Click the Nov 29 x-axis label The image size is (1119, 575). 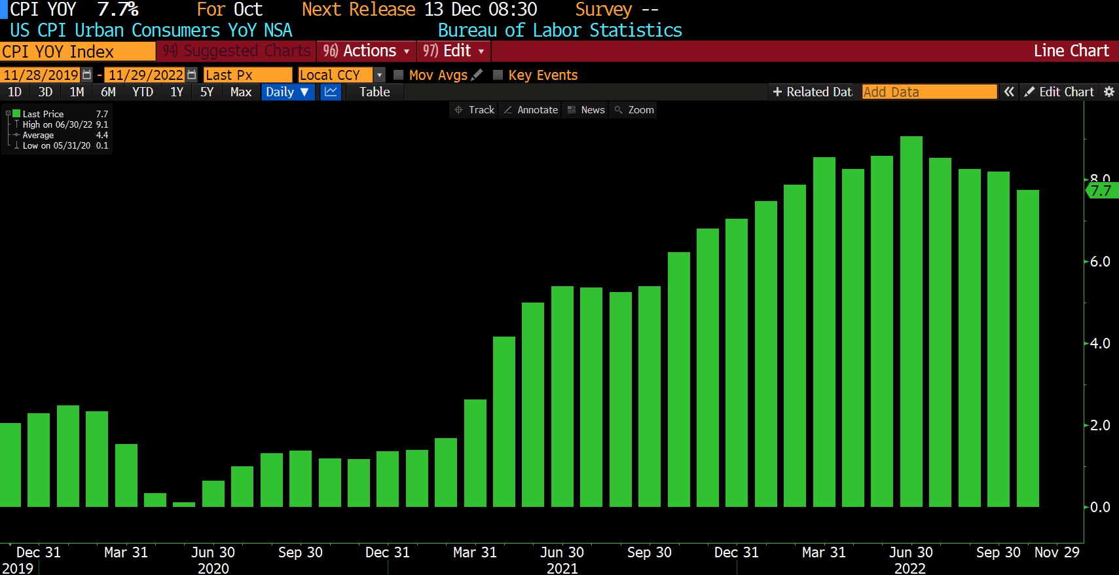pyautogui.click(x=1056, y=553)
